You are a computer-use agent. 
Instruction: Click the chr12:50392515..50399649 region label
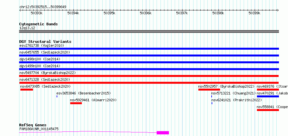[x=43, y=7]
